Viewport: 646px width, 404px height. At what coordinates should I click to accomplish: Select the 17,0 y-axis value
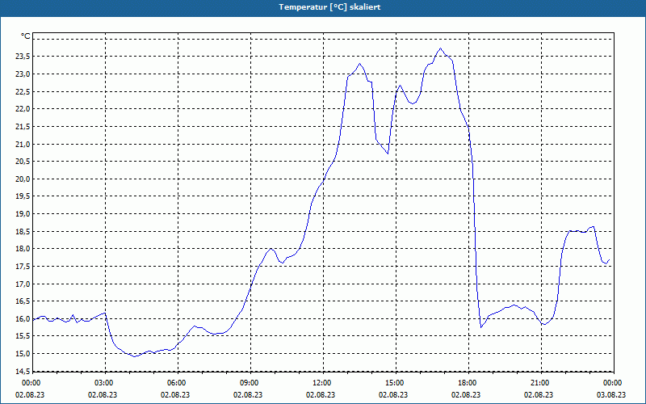coord(23,284)
